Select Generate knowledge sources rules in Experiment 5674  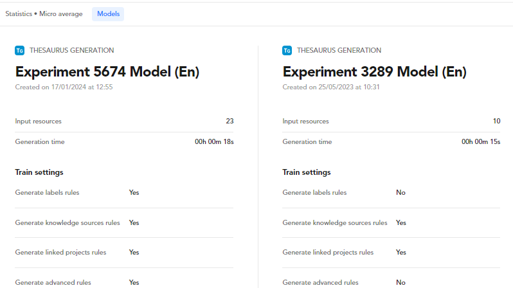coord(67,222)
